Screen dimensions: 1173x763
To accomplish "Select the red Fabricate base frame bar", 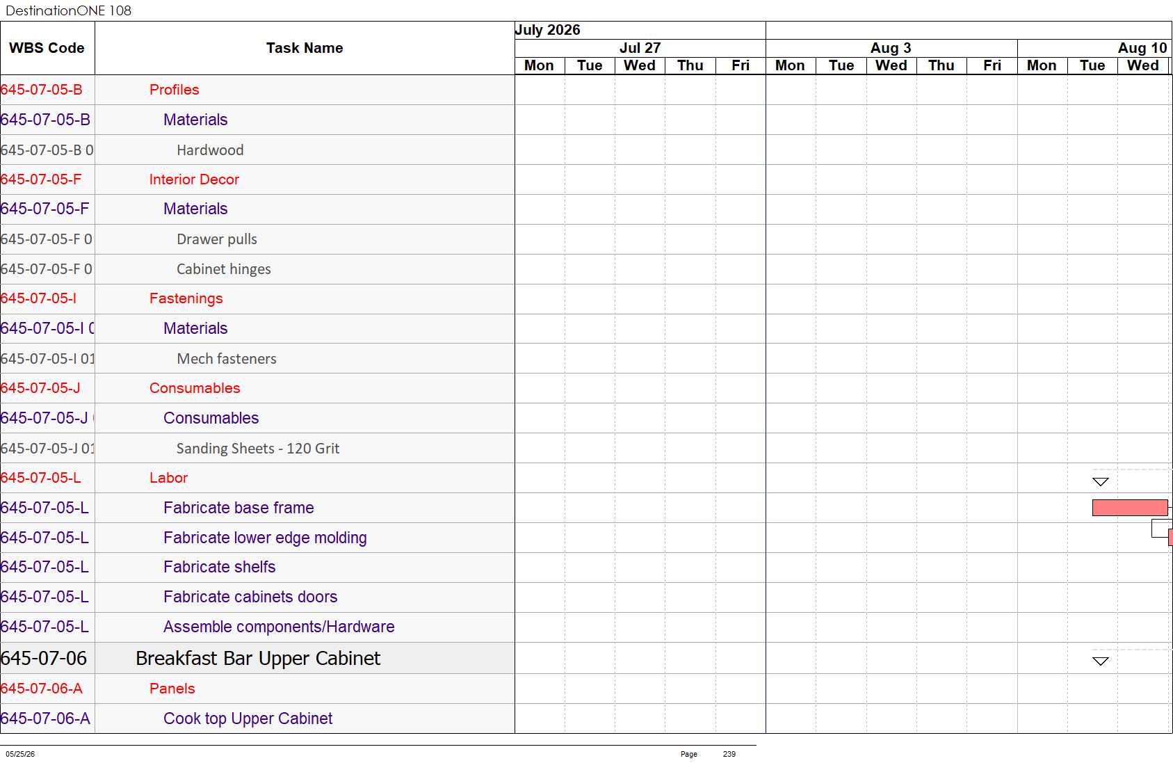I will [1130, 508].
